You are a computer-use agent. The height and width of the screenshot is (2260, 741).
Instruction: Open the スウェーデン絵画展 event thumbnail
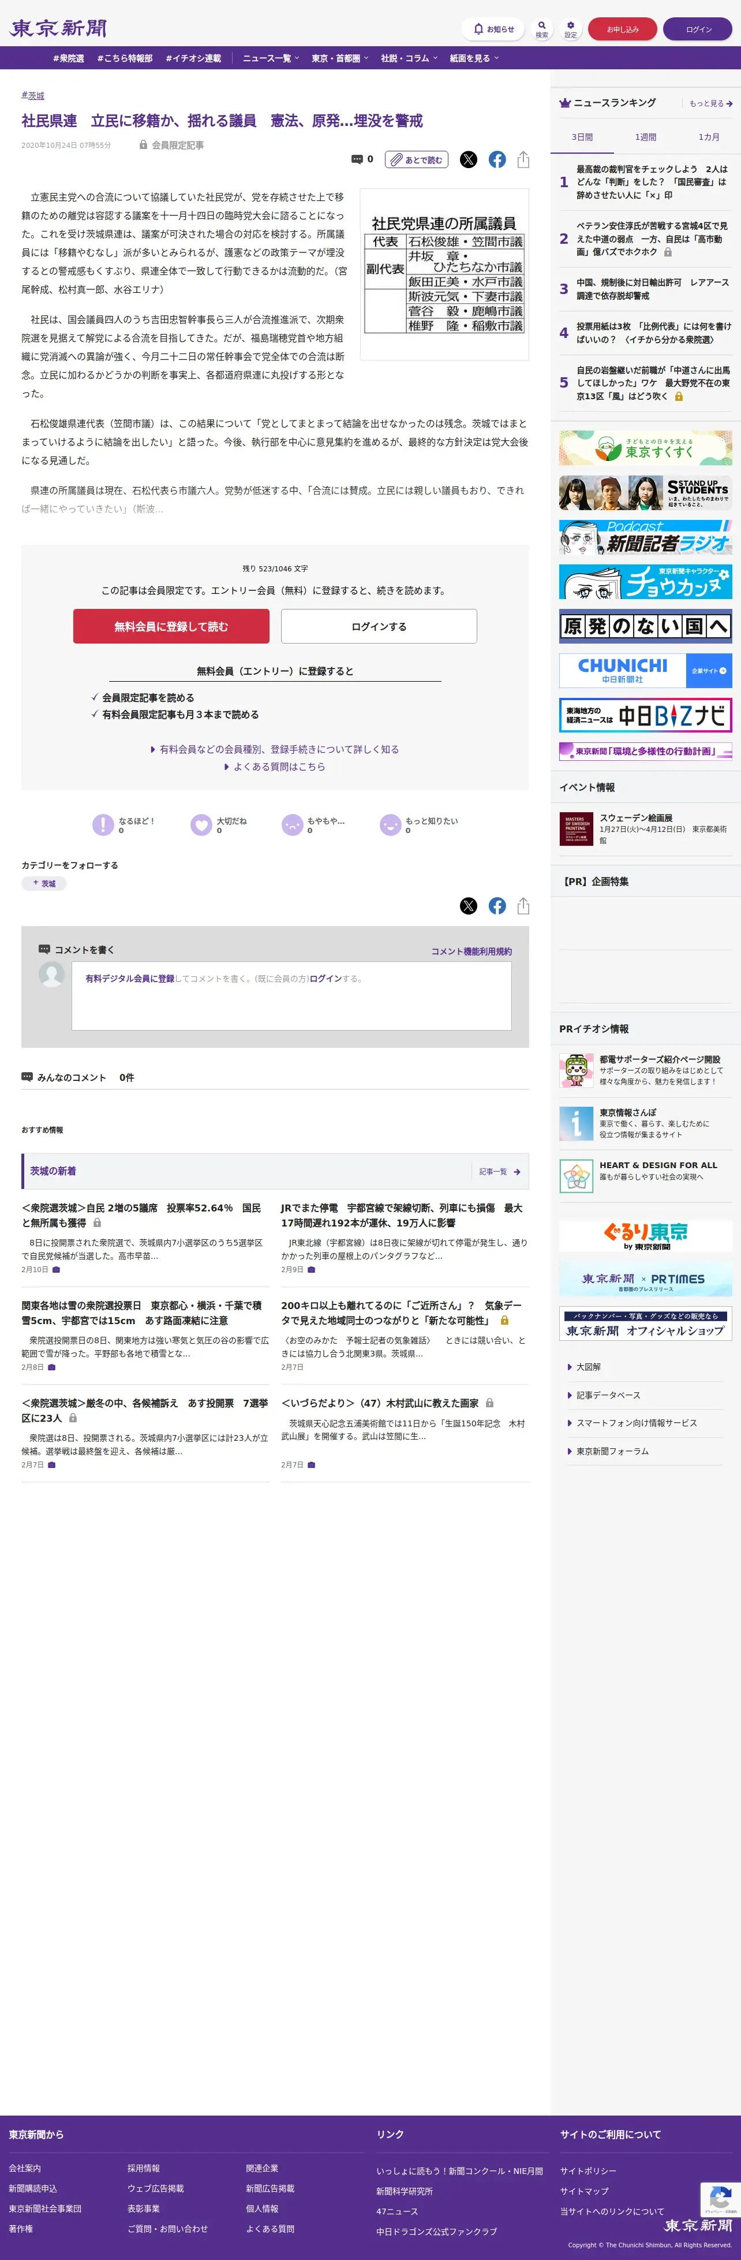pyautogui.click(x=576, y=829)
